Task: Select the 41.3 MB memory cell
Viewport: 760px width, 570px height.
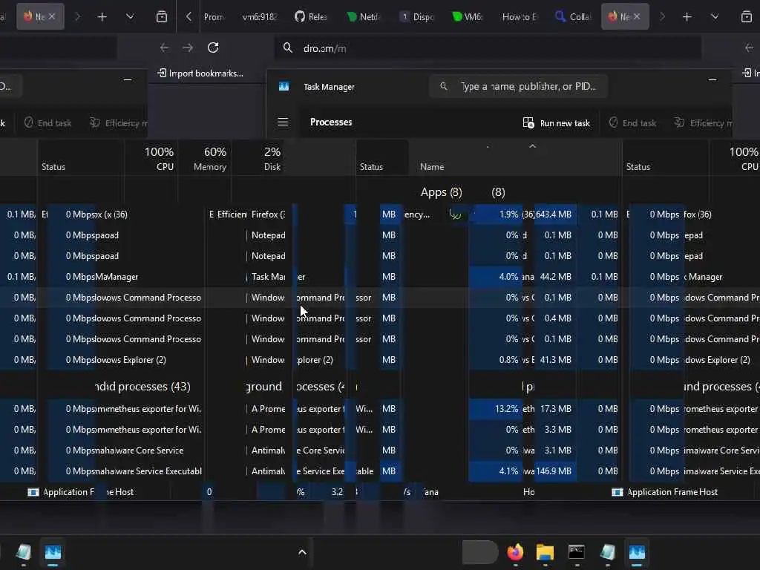Action: pos(555,360)
